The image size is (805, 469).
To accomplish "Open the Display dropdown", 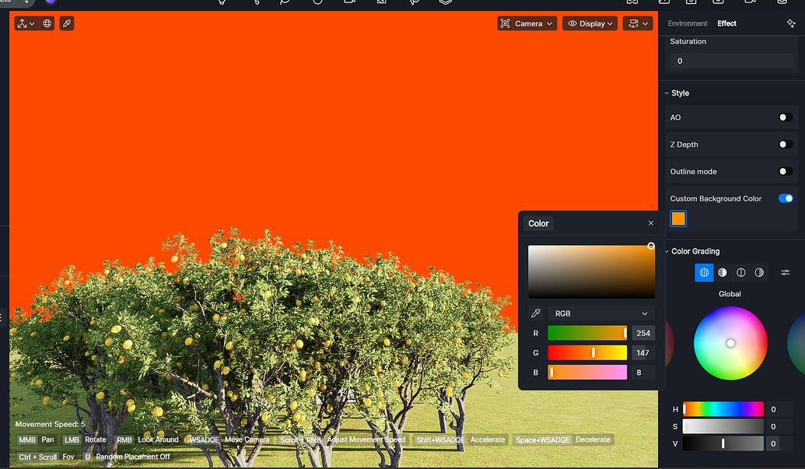I will tap(590, 23).
